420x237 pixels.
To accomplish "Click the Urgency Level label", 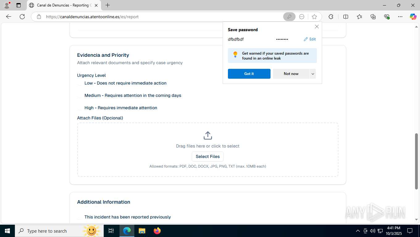I will 91,75.
